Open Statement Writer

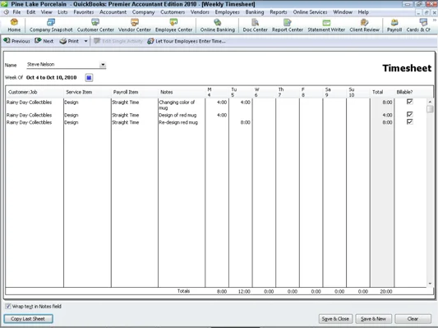tap(326, 25)
